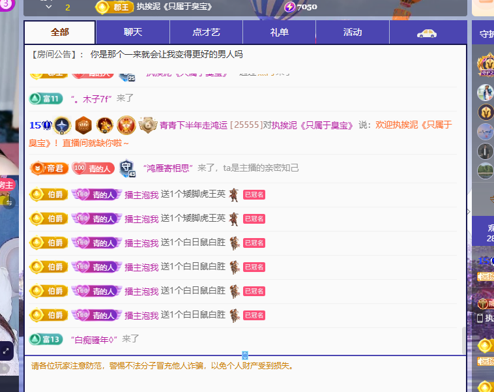Image resolution: width=494 pixels, height=392 pixels.
Task: Click the man-in-suit avatar in right sidebar
Action: (x=486, y=151)
